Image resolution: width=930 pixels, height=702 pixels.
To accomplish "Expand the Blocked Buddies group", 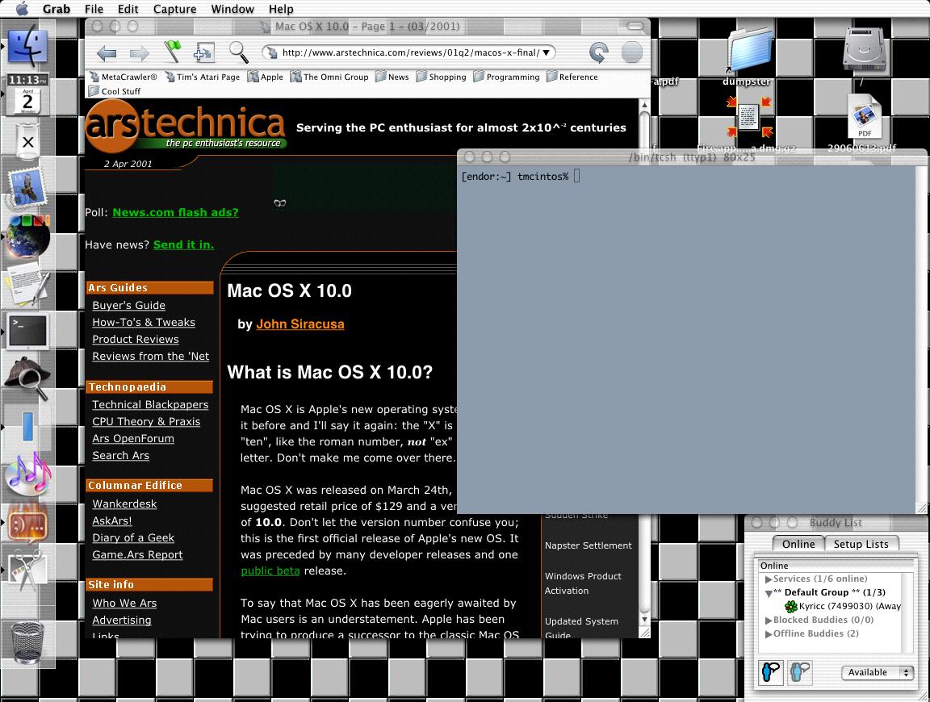I will 769,621.
